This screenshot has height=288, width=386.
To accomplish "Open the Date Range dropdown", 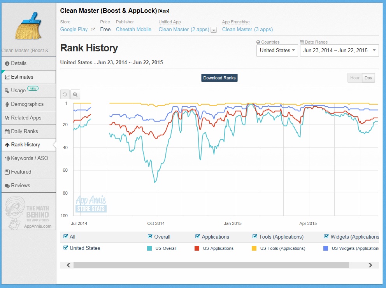I will pos(339,50).
